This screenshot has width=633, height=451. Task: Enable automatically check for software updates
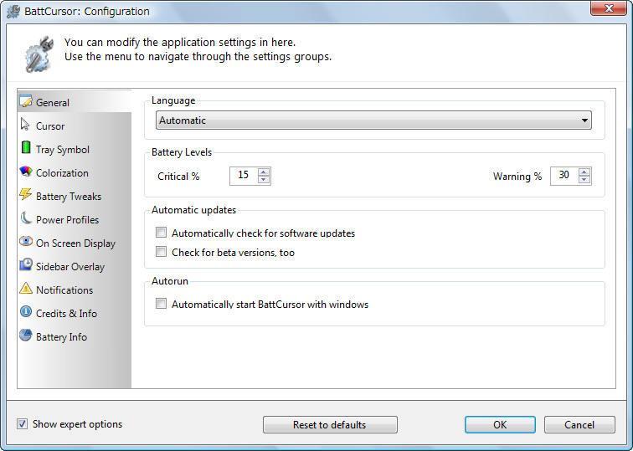[161, 233]
